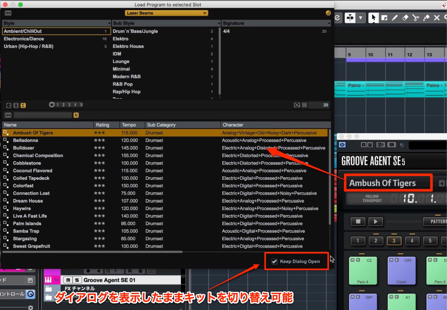Start playback in Groove Agent

376,222
